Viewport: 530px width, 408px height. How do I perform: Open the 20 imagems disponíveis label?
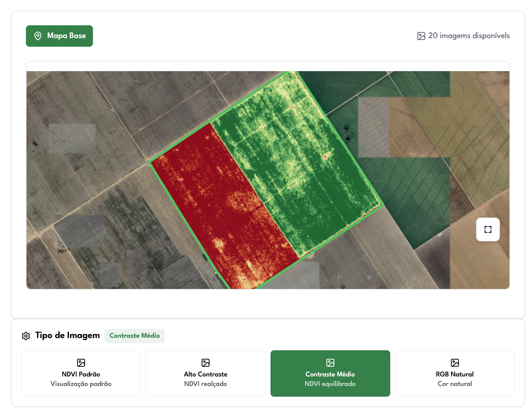469,36
